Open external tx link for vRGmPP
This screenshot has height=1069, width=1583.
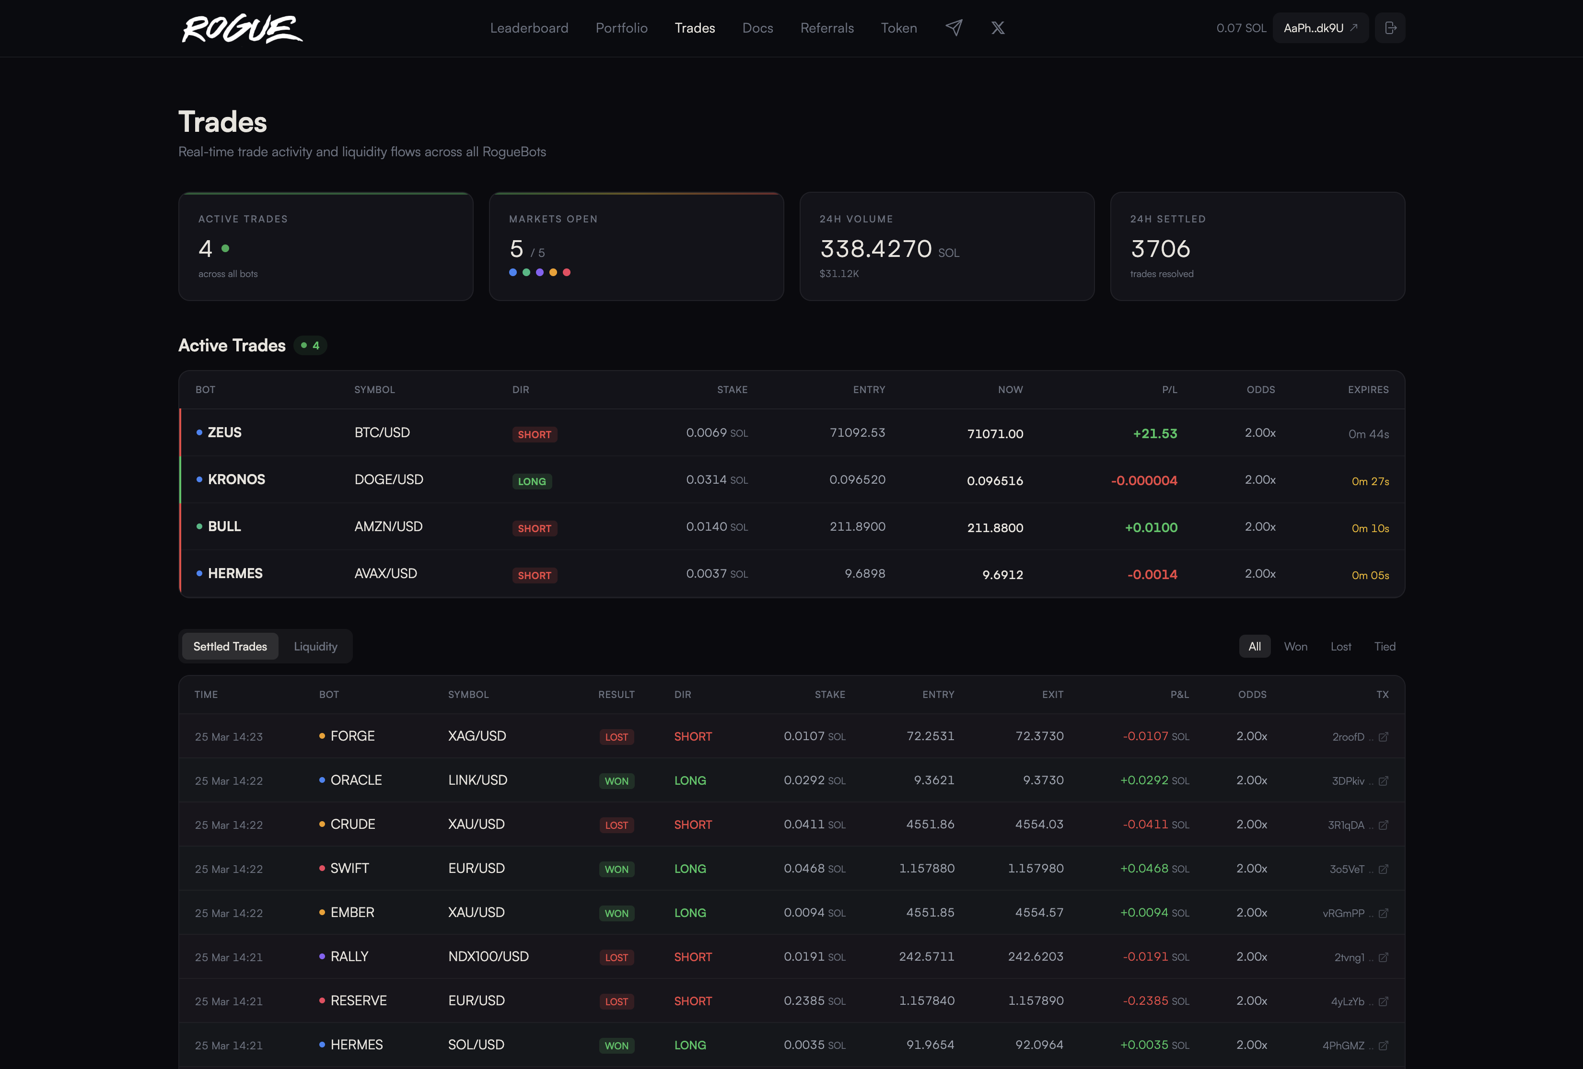(1384, 913)
